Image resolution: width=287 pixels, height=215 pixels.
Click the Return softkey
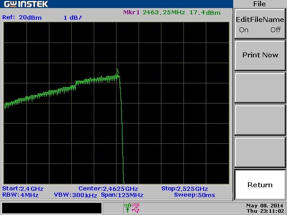coord(260,185)
